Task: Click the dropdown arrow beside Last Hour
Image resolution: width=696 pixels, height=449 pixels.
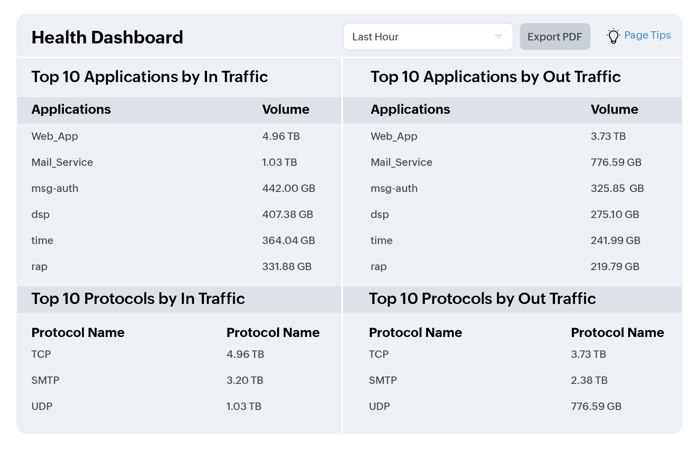Action: pos(499,37)
